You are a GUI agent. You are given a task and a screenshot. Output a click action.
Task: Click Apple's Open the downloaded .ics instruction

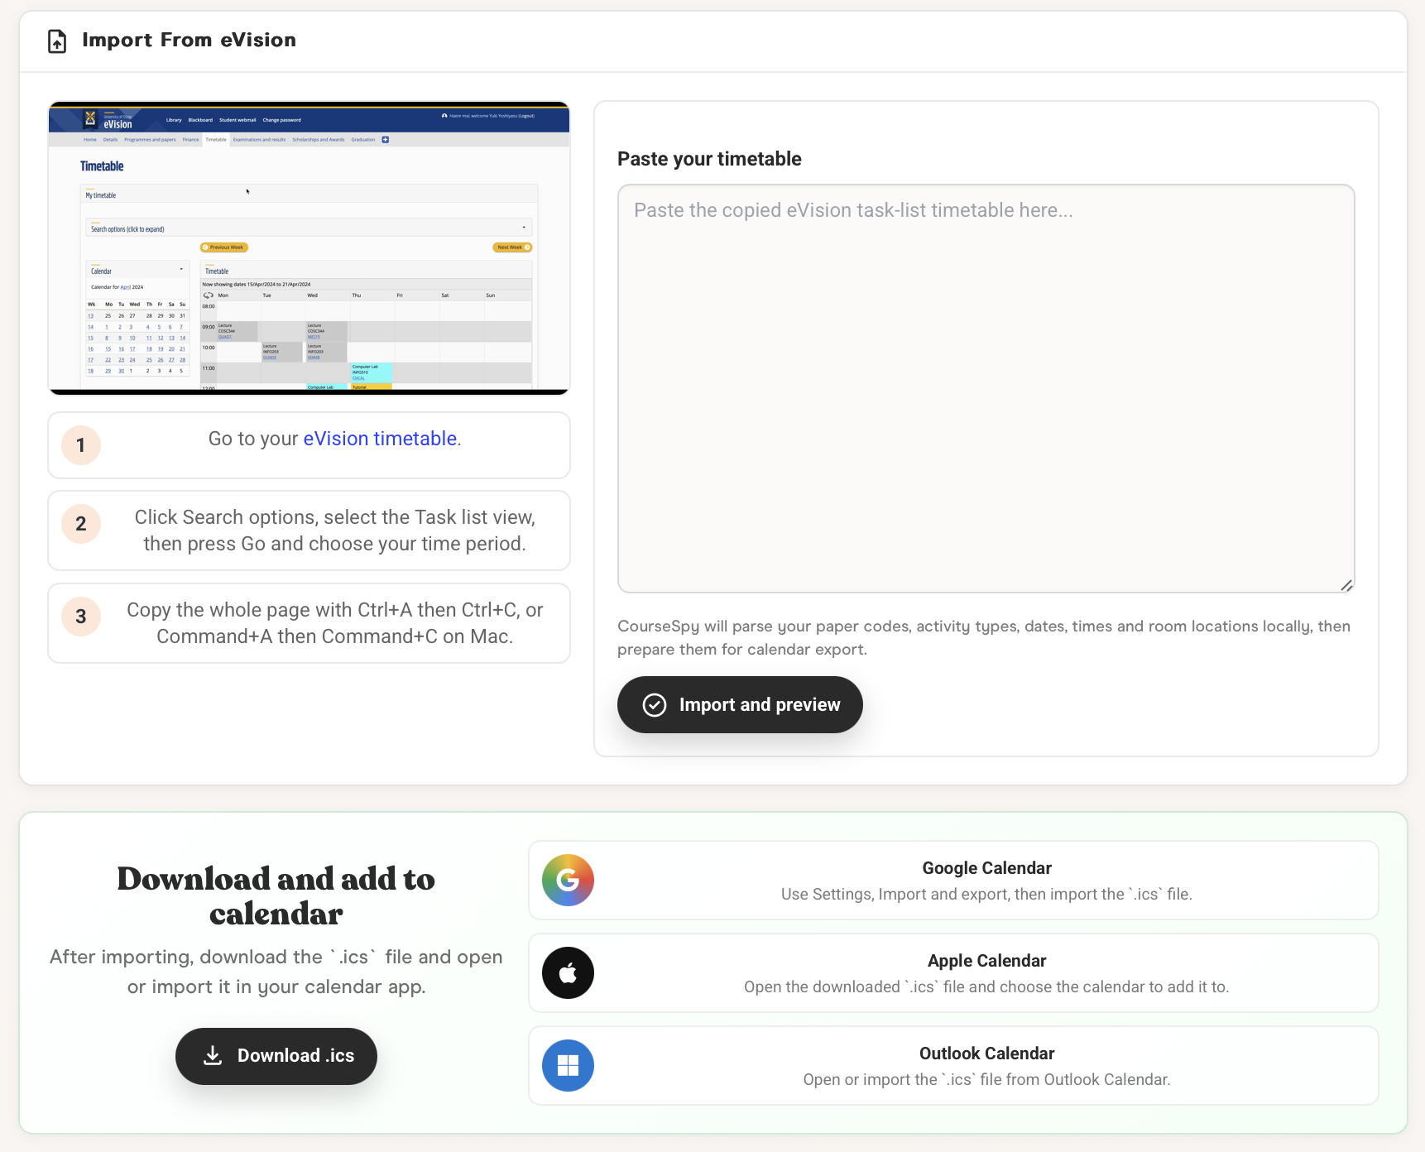(x=986, y=987)
